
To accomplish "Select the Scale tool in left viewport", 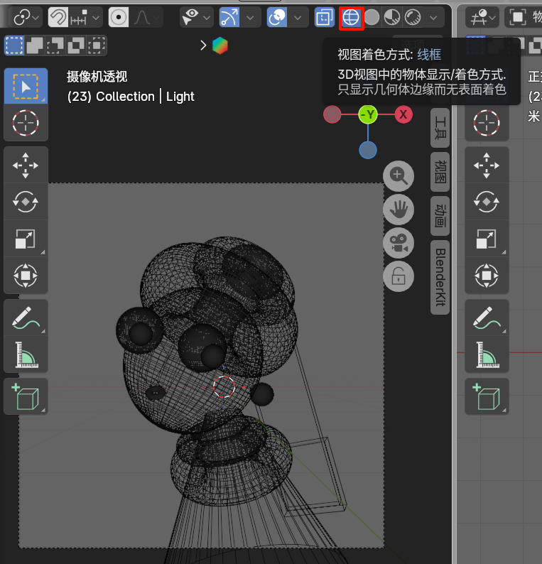I will pyautogui.click(x=26, y=239).
